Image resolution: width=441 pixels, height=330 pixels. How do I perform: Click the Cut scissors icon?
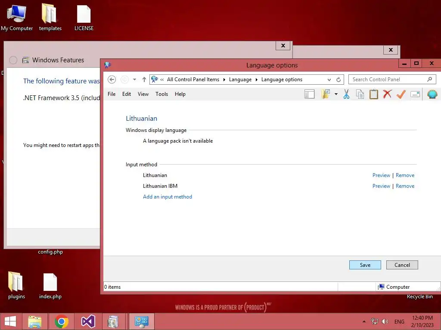click(x=346, y=94)
